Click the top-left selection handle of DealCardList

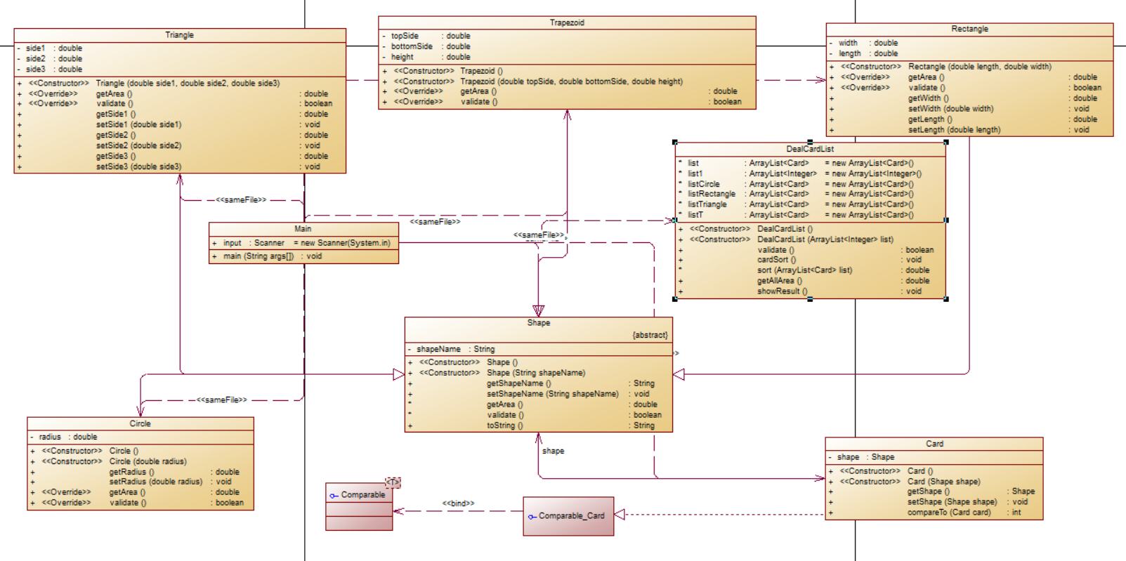(675, 143)
